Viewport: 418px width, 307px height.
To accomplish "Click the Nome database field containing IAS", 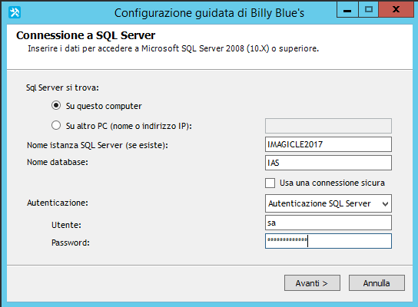I will point(328,163).
